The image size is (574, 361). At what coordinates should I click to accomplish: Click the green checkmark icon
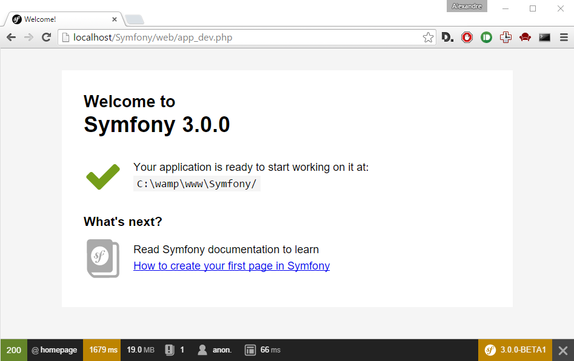[103, 177]
